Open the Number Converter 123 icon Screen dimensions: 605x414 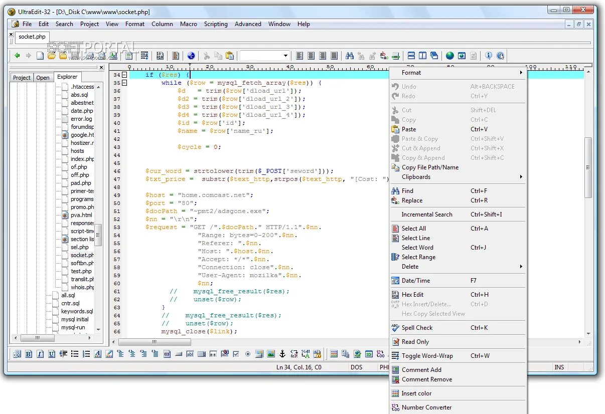(425, 407)
